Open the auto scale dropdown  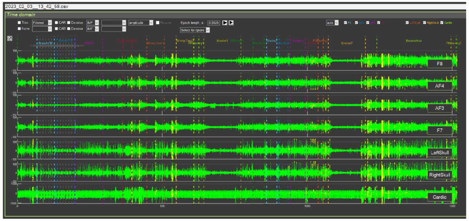tap(332, 23)
